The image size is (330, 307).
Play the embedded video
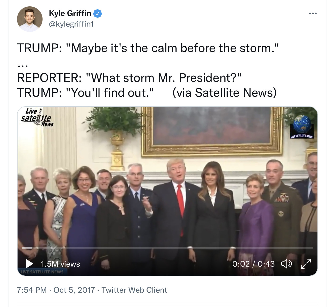[x=29, y=264]
